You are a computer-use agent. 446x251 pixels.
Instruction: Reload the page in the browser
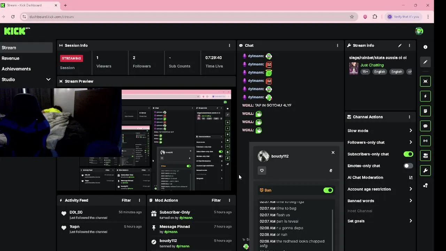(13, 17)
